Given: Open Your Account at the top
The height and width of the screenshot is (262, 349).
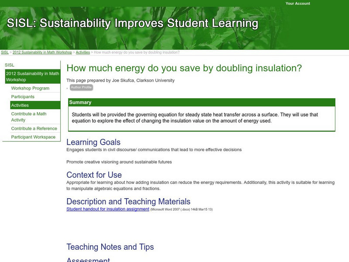Looking at the screenshot, I should tap(298, 3).
